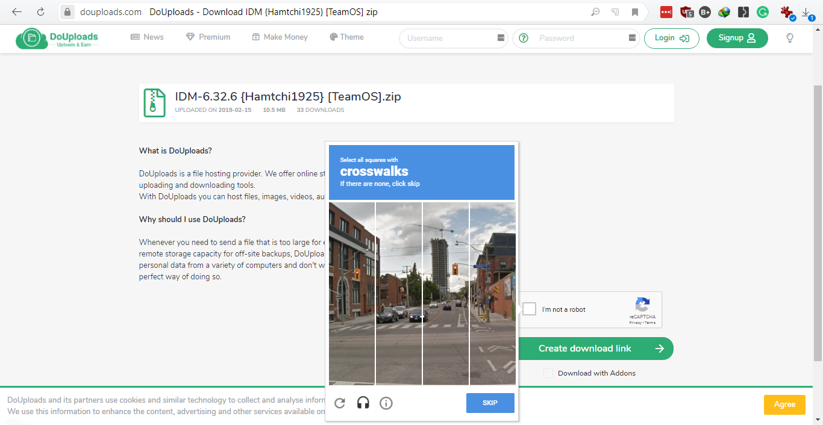This screenshot has height=425, width=823.
Task: View site info via the padlock icon
Action: pyautogui.click(x=67, y=12)
